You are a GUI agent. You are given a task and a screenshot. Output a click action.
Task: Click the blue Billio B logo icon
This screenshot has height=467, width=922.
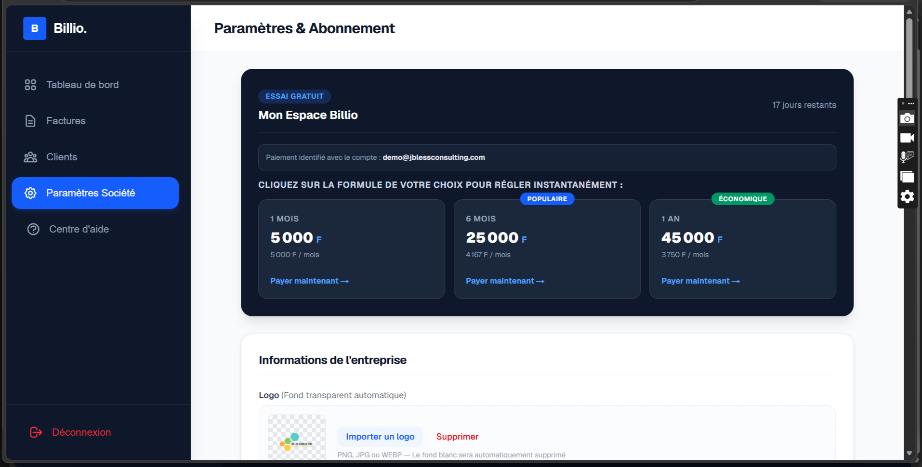point(35,28)
